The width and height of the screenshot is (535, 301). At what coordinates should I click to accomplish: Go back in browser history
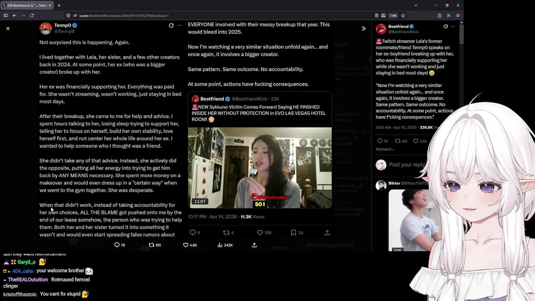coord(14,15)
